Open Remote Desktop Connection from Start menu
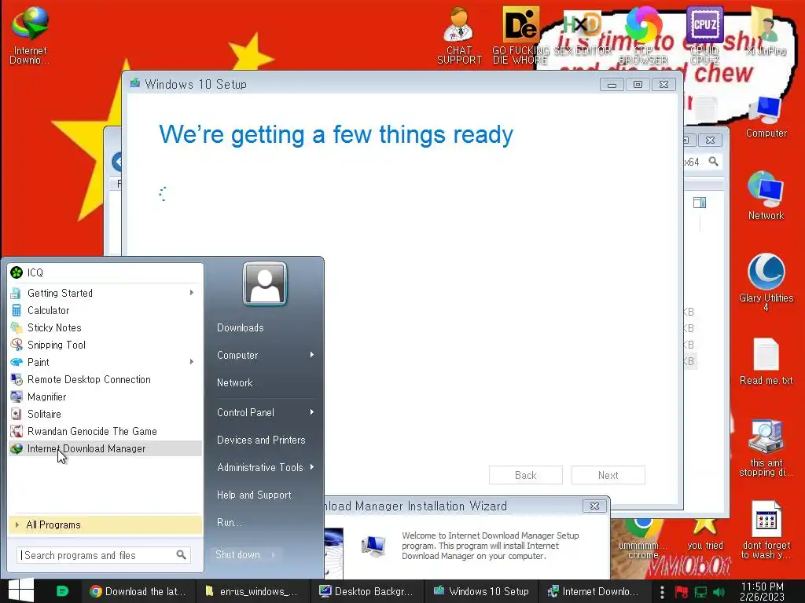The height and width of the screenshot is (603, 805). click(105, 379)
